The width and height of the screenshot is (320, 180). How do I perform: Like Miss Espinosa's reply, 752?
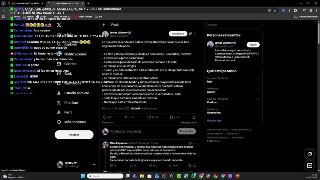153,165
